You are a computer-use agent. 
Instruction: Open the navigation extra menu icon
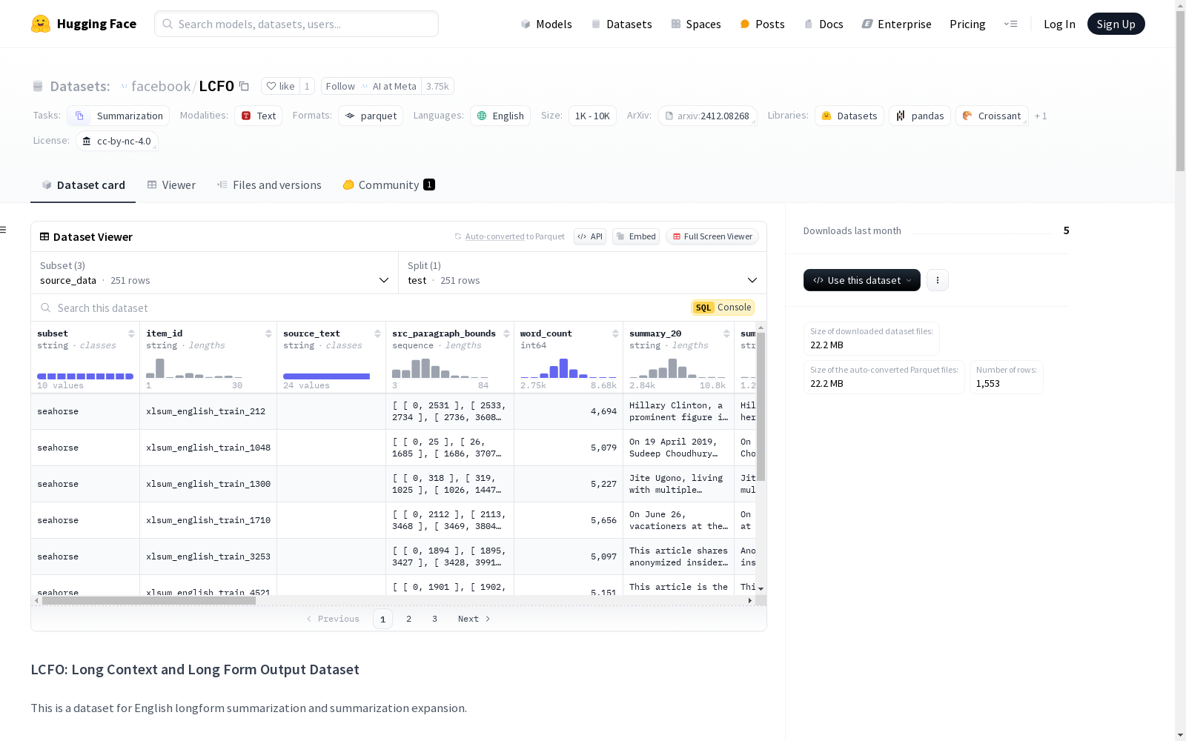(x=1010, y=24)
